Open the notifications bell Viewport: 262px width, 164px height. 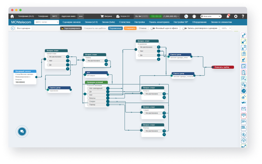(228, 16)
